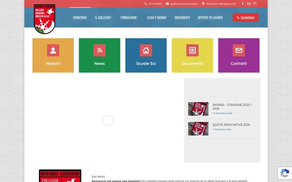292x182 pixels.
Task: Open the Leggi e Norme menu item
Action: coord(157,18)
